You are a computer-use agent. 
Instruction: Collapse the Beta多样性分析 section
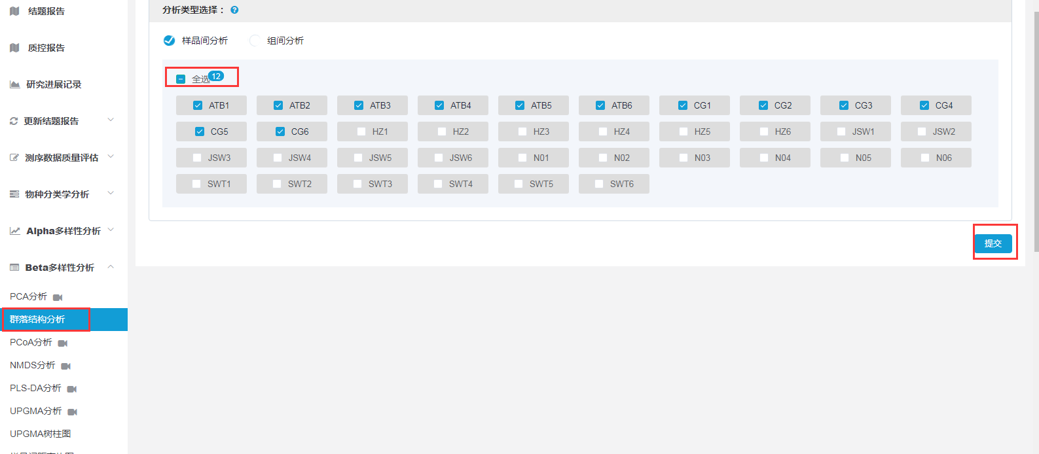(x=111, y=267)
